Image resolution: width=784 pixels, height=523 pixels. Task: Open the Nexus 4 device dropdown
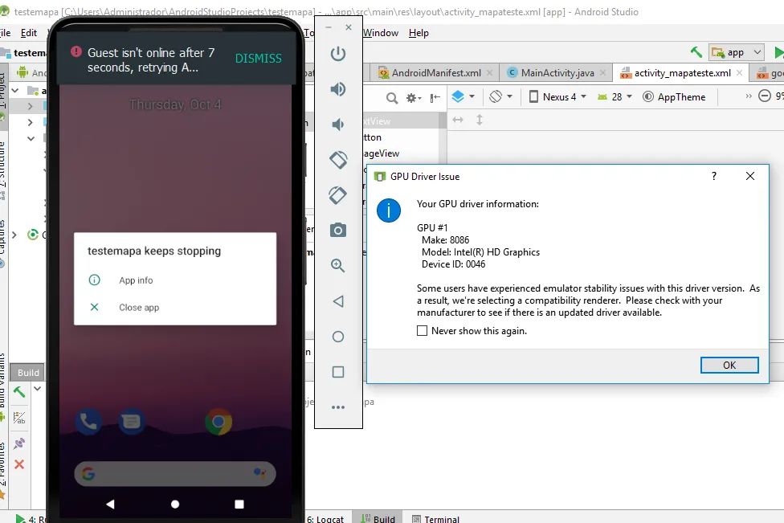pyautogui.click(x=557, y=97)
